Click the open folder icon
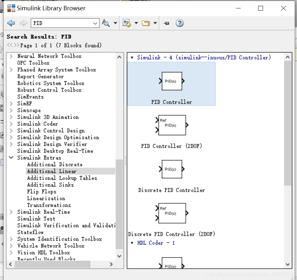 coord(146,23)
